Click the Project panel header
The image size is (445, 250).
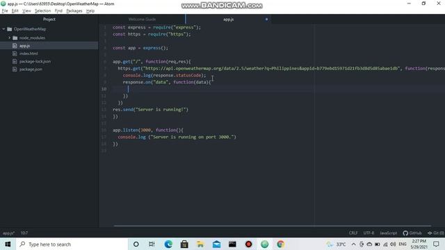(x=49, y=19)
